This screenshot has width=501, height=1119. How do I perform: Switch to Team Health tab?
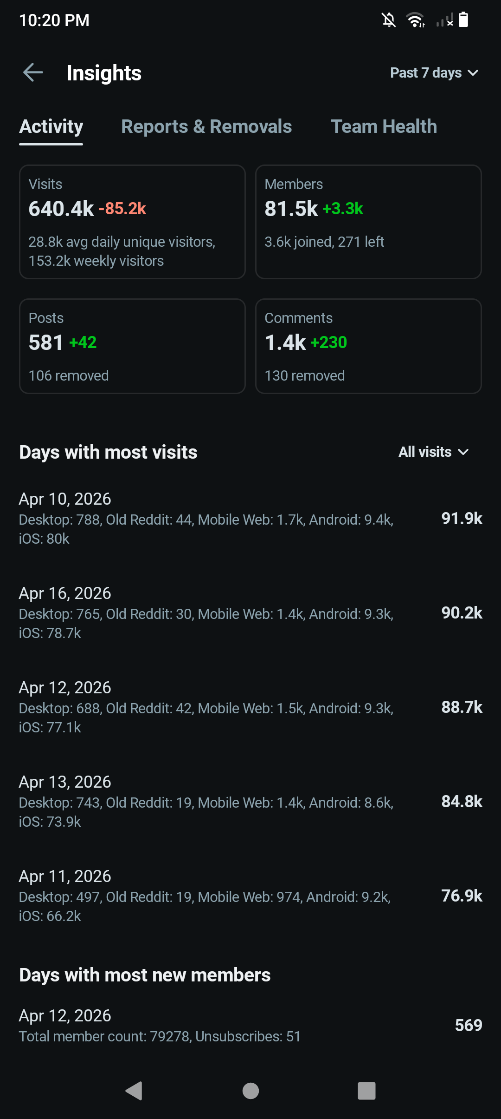click(x=384, y=126)
